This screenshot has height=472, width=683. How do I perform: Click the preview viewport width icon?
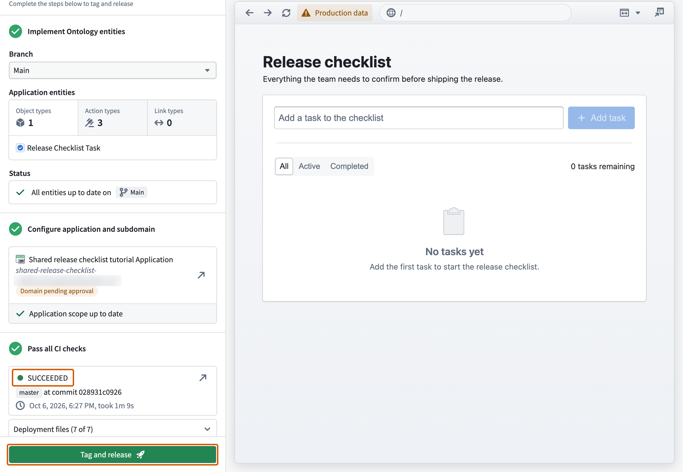coord(624,13)
